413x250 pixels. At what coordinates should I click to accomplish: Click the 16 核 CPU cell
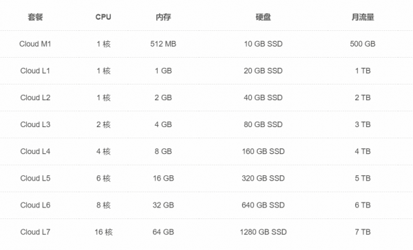click(103, 232)
